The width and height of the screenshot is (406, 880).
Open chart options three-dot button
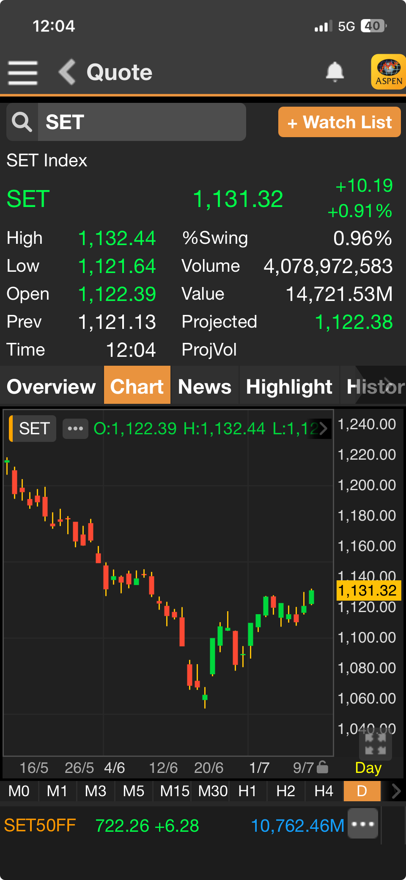pyautogui.click(x=75, y=429)
